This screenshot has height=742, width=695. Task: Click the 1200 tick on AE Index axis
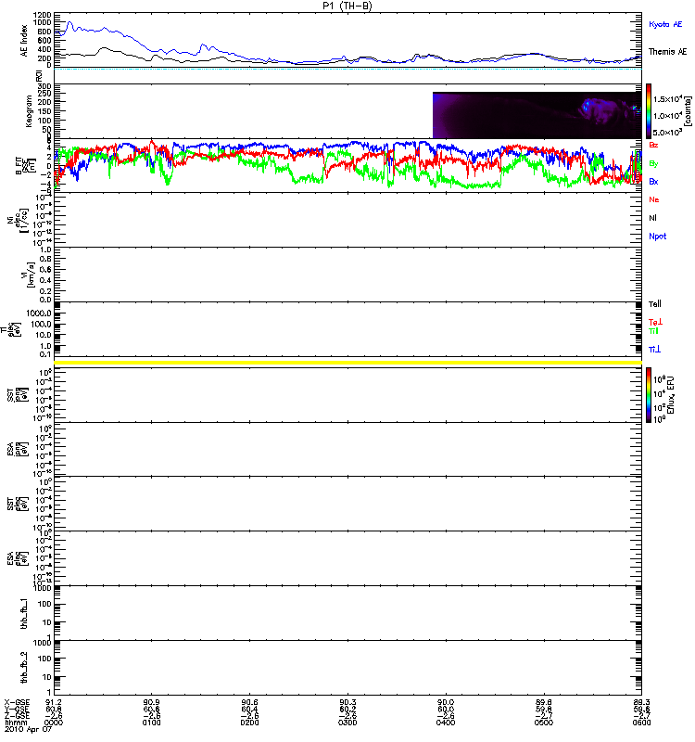tap(42, 15)
